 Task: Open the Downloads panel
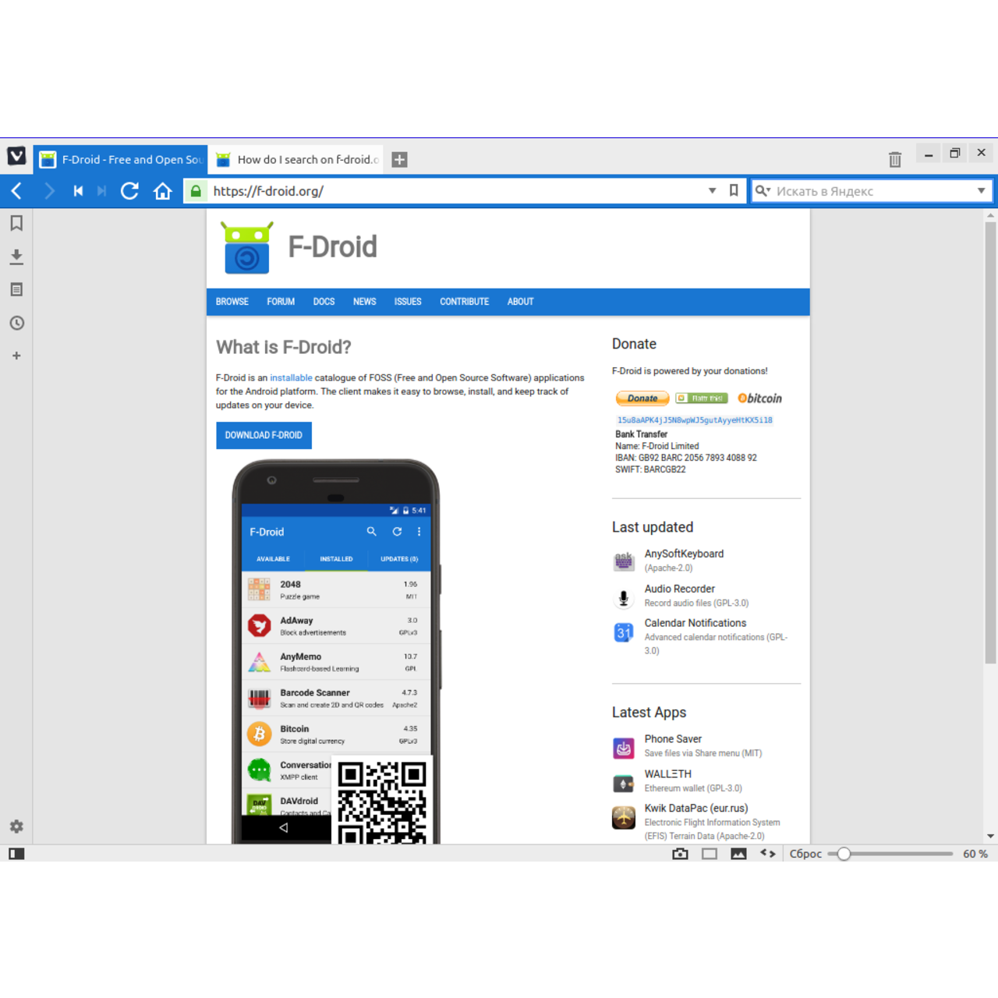coord(16,257)
